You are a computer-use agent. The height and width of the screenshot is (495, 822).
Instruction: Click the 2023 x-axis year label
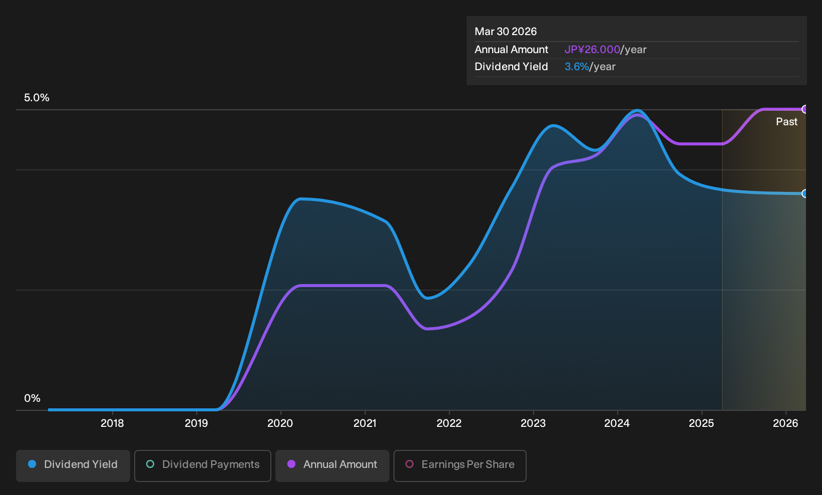point(533,423)
